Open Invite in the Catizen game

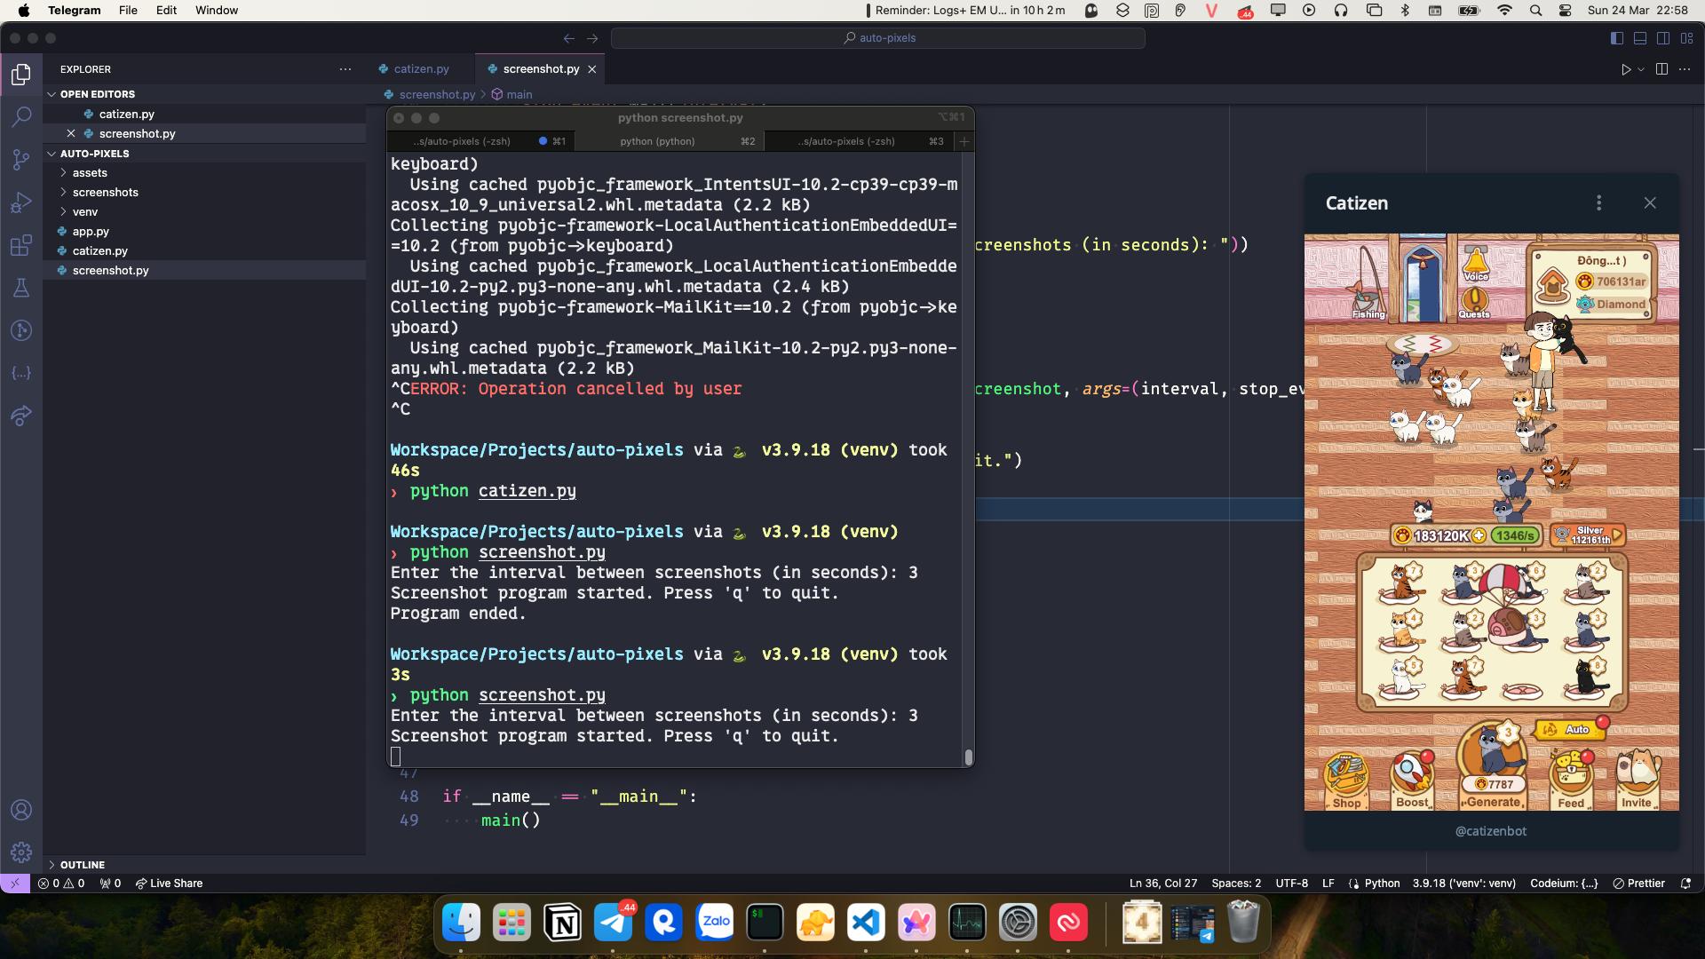[1637, 781]
